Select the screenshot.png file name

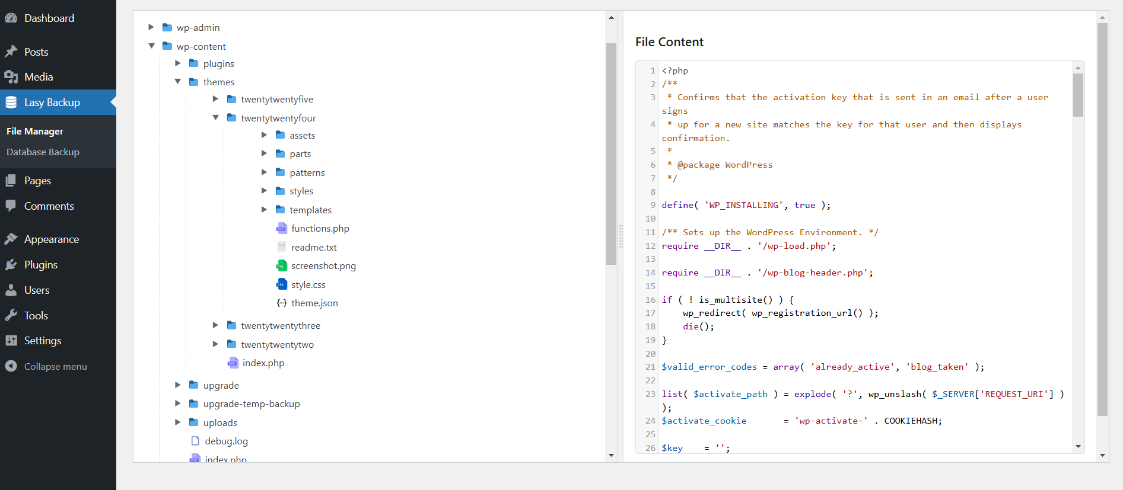pos(323,266)
